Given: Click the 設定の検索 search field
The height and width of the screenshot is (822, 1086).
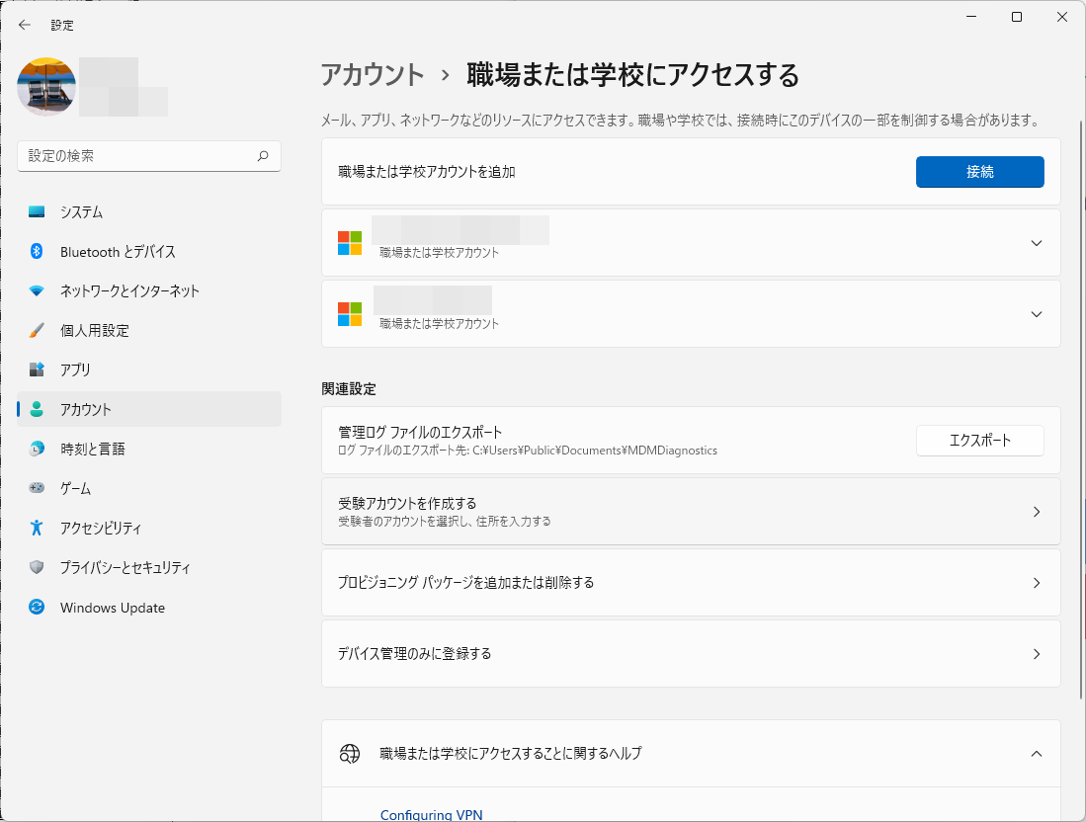Looking at the screenshot, I should tap(148, 156).
